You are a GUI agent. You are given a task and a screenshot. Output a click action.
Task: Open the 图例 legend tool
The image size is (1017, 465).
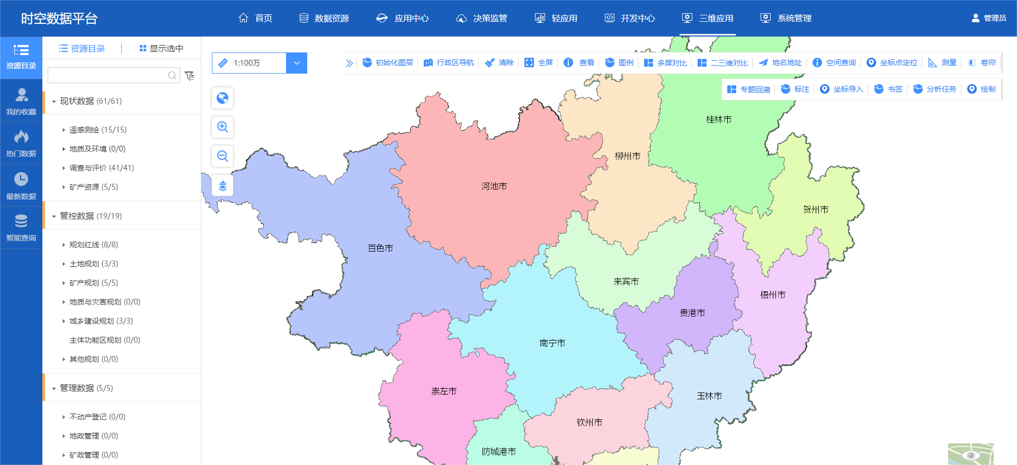click(619, 62)
